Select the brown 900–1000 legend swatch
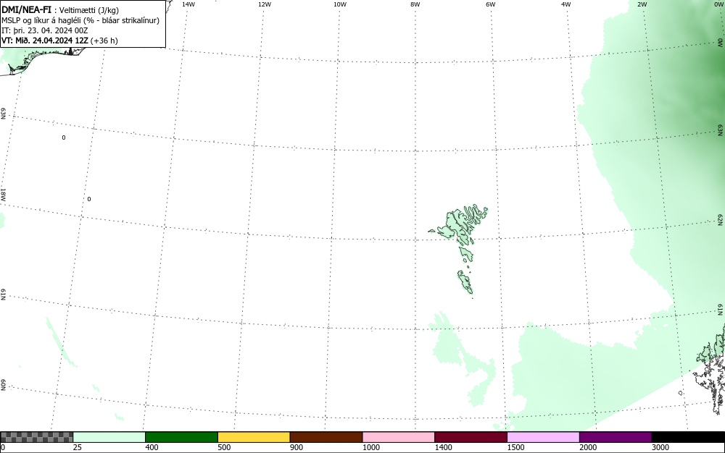 (326, 437)
